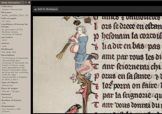The image size is (162, 114).
Task: Click the Add To Workspace button
Action: (46, 9)
